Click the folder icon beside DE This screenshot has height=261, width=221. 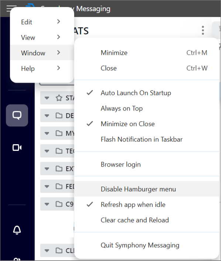click(x=59, y=115)
